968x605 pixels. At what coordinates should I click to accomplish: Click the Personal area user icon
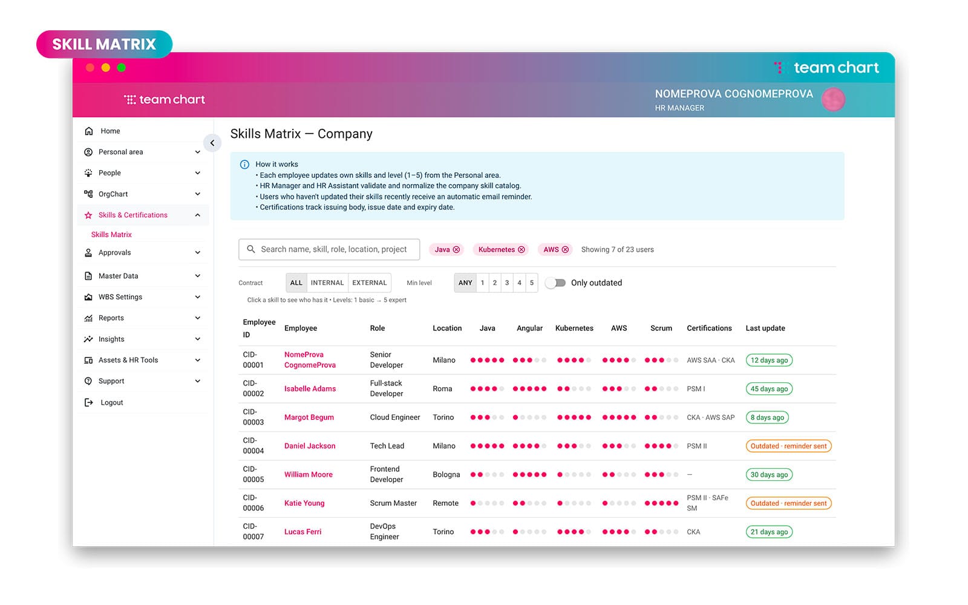click(x=88, y=152)
